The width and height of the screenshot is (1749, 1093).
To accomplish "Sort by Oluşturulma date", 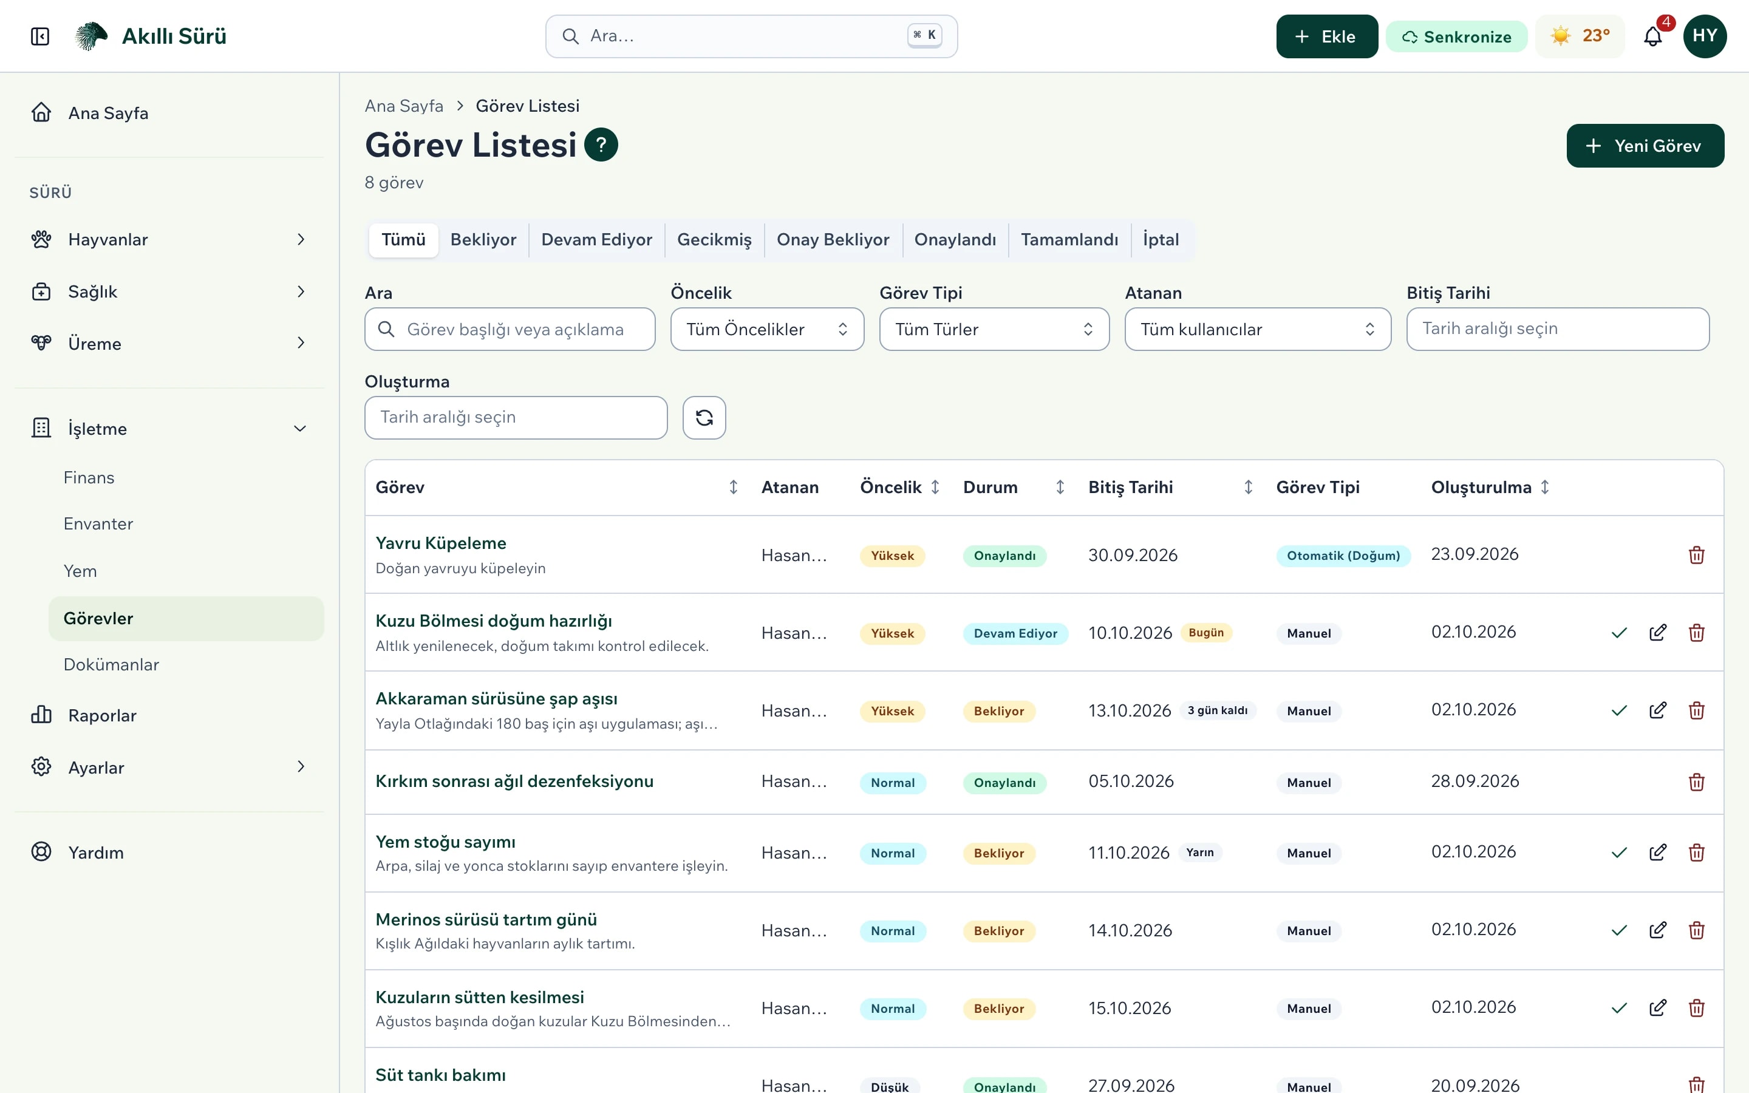I will click(1544, 487).
